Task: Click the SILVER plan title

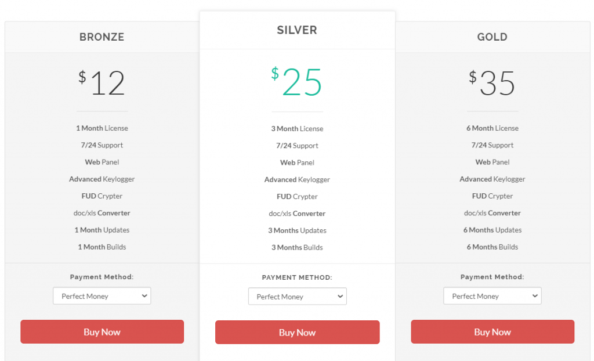Action: pyautogui.click(x=297, y=30)
